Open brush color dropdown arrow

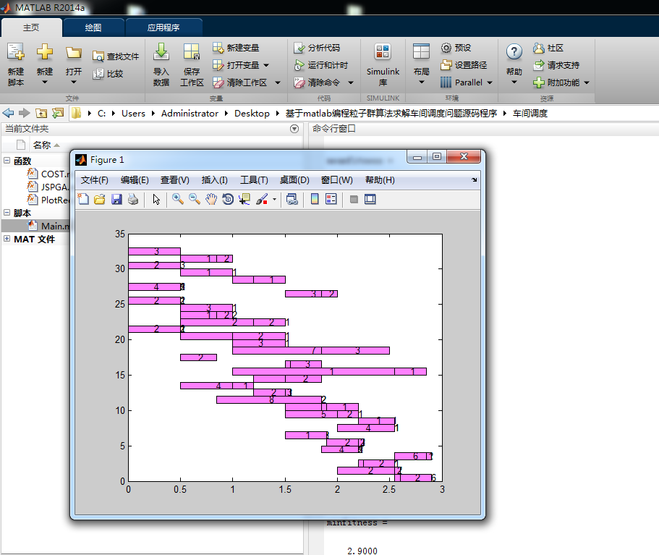coord(274,200)
